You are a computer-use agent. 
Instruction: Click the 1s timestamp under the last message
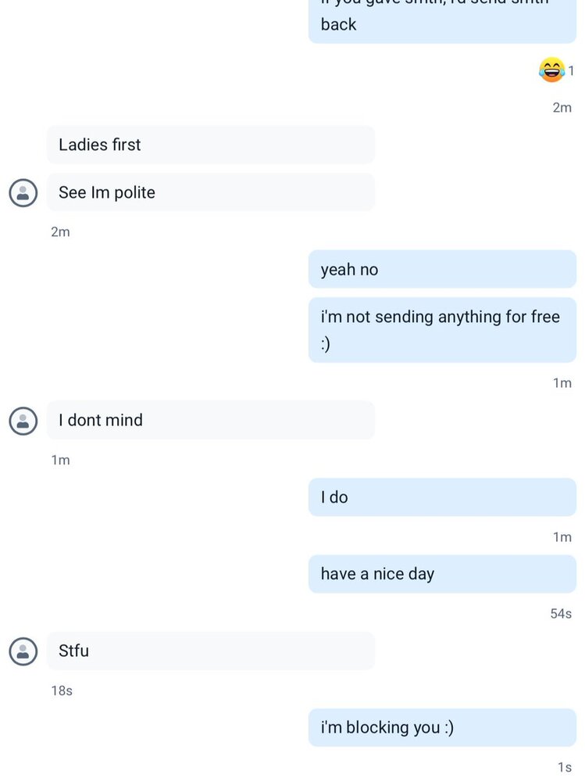(565, 767)
